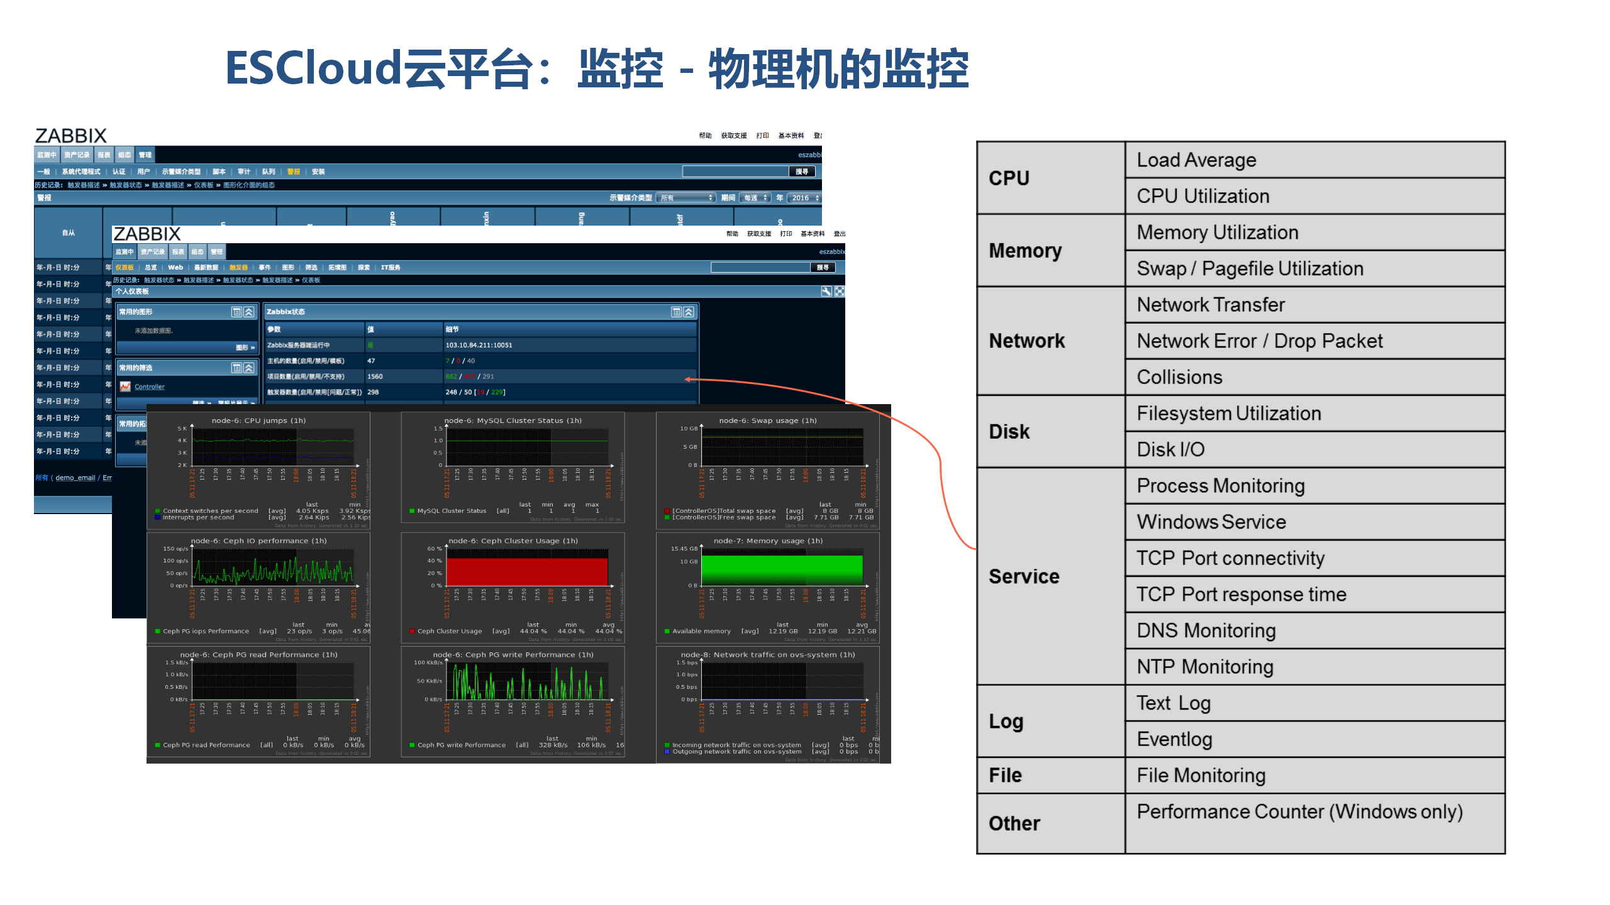
Task: Click the dashboard fullscreen icon
Action: point(839,292)
